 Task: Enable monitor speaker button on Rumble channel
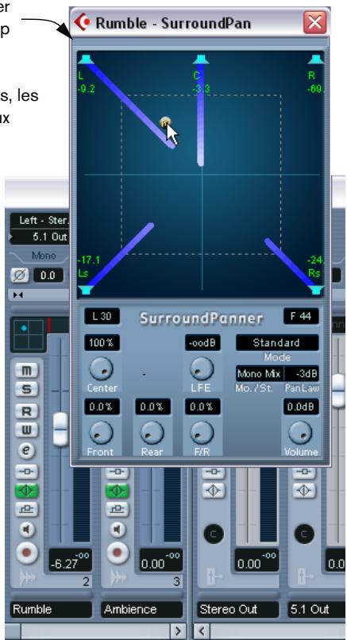pos(26,530)
